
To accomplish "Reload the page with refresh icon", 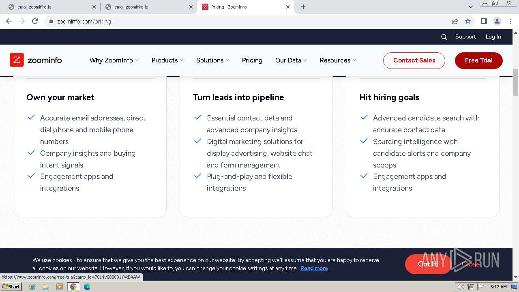I will click(x=35, y=21).
